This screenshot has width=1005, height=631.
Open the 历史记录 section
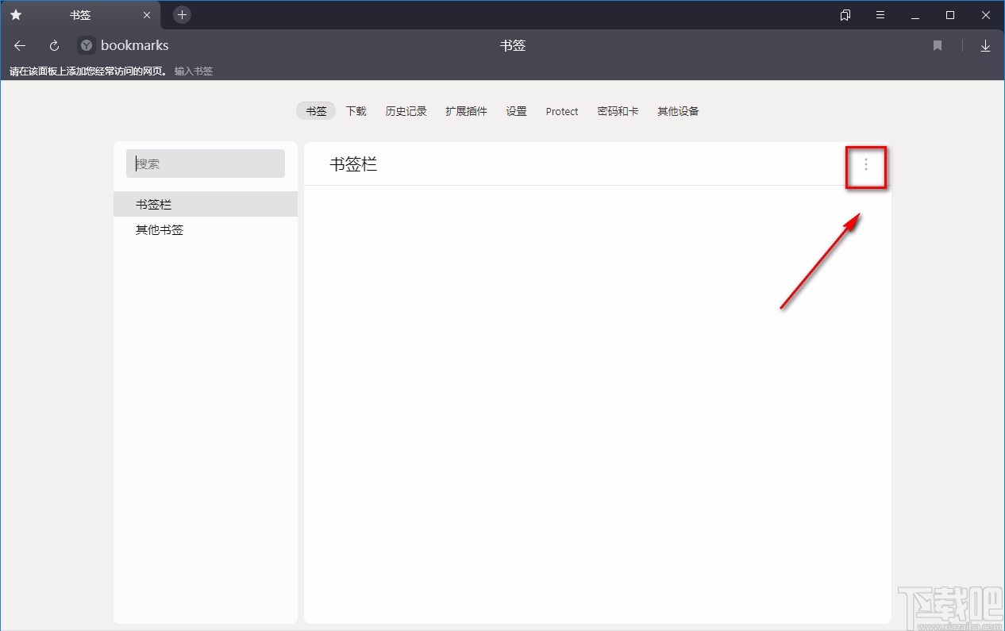point(406,111)
